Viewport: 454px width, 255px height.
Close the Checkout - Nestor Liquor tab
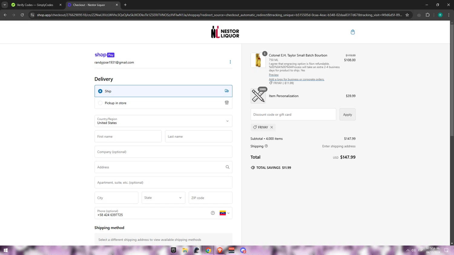click(x=117, y=5)
